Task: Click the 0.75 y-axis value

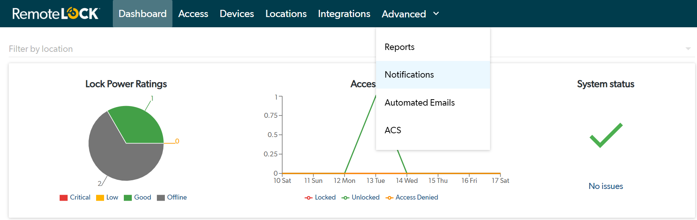Action: pos(271,115)
